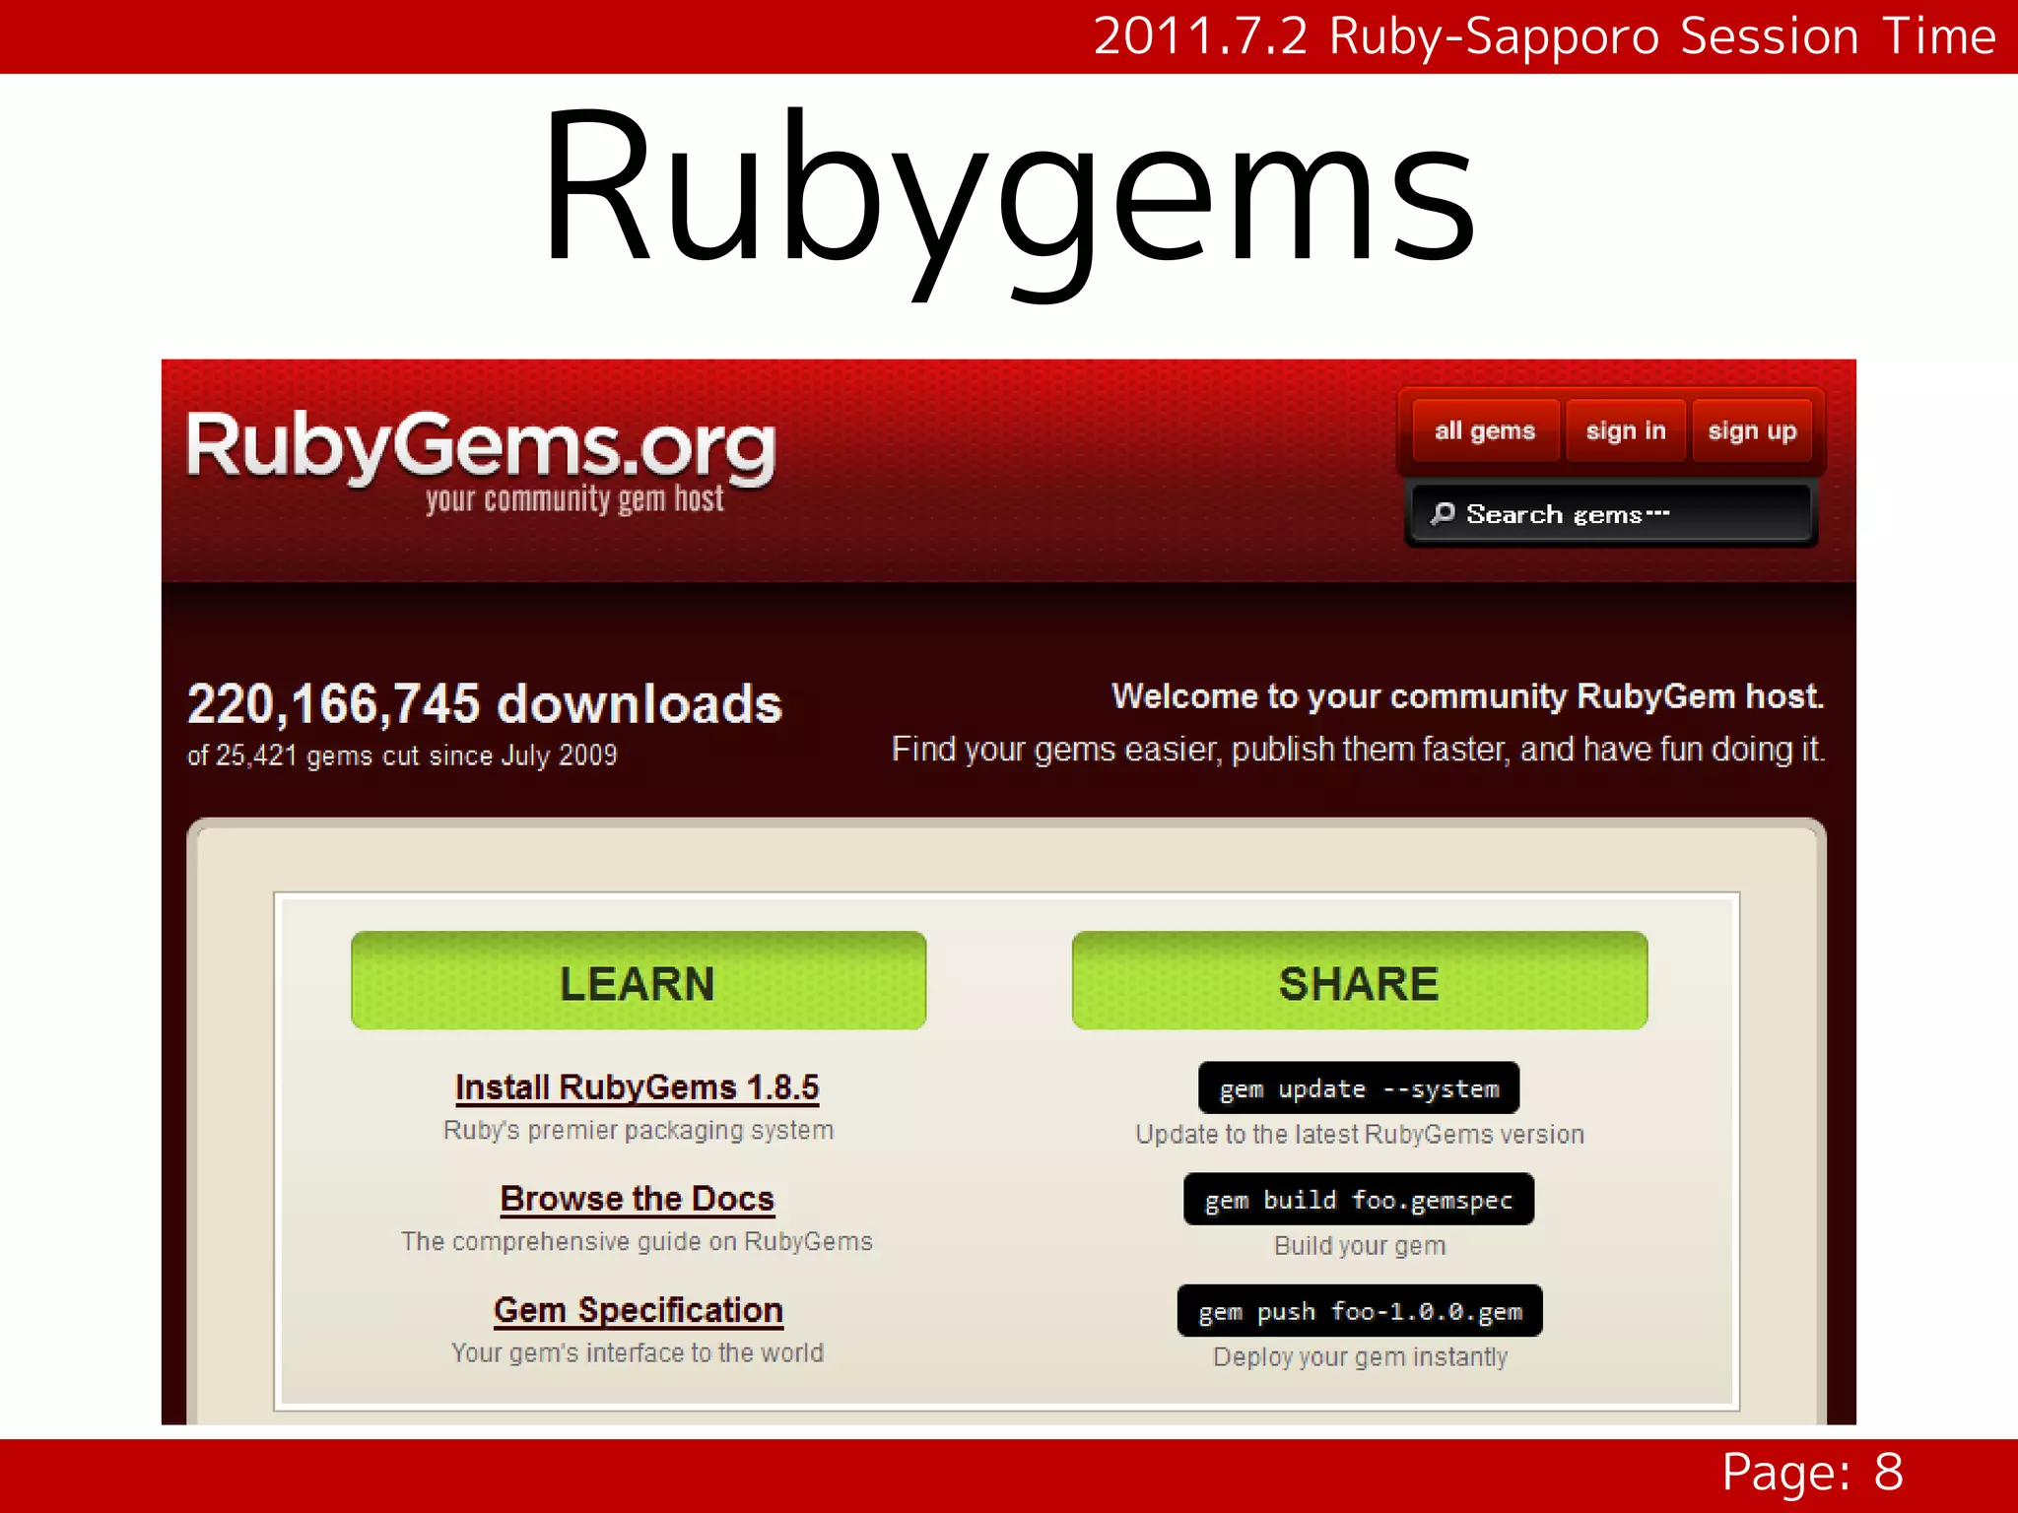
Task: Open the all gems page
Action: point(1485,430)
